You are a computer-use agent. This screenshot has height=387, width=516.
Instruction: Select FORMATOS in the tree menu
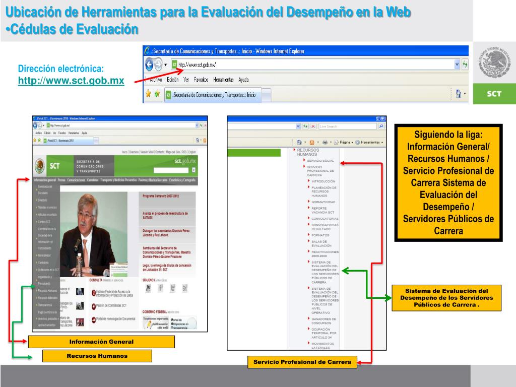tap(320, 235)
